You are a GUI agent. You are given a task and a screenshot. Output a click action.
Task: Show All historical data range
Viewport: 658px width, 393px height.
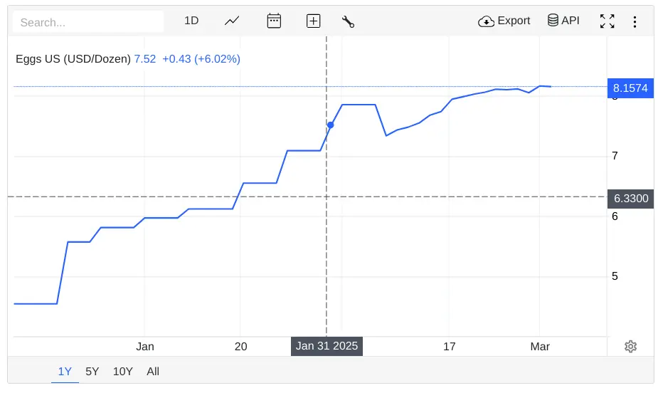point(153,372)
